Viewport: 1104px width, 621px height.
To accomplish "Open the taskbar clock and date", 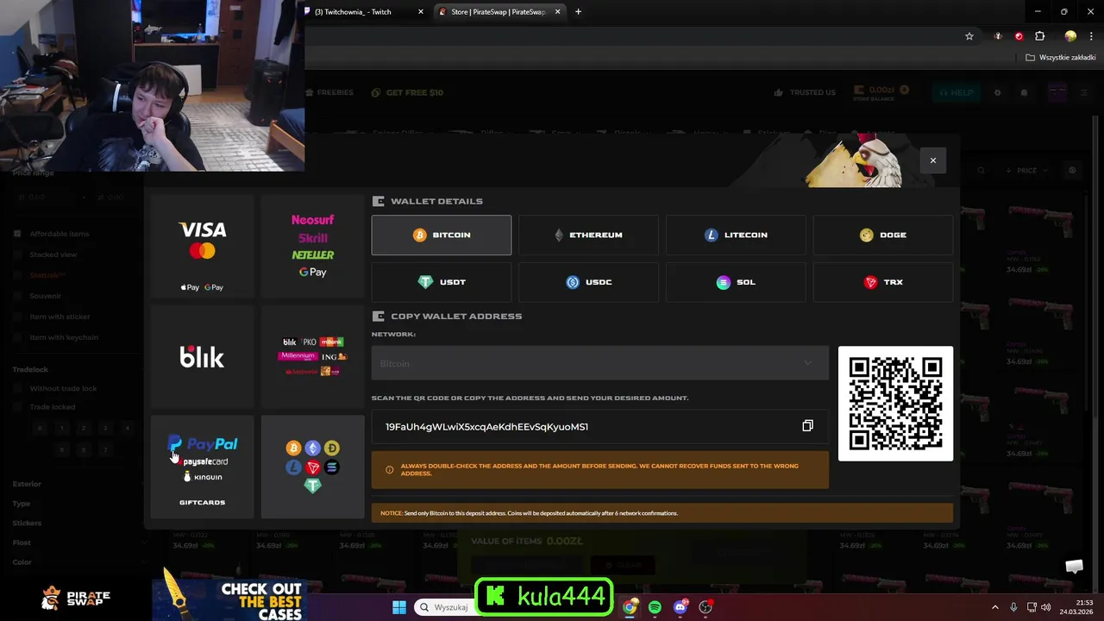I will pos(1078,607).
